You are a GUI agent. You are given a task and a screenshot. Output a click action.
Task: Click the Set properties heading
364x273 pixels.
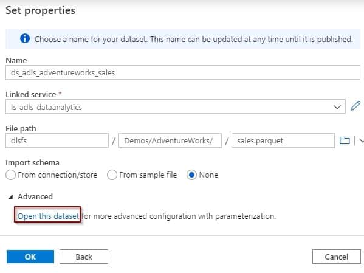click(40, 10)
